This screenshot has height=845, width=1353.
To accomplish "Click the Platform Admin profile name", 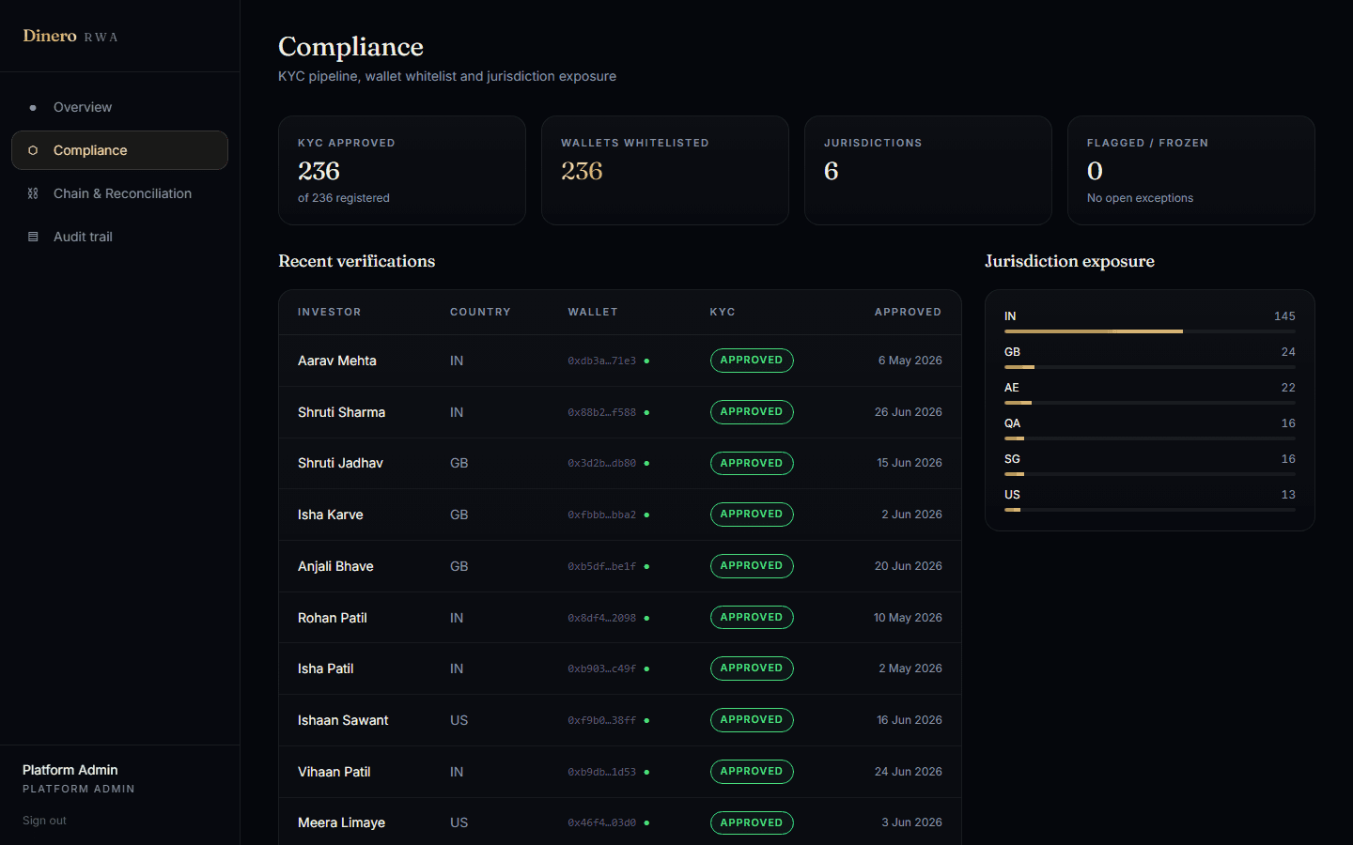I will pos(70,770).
